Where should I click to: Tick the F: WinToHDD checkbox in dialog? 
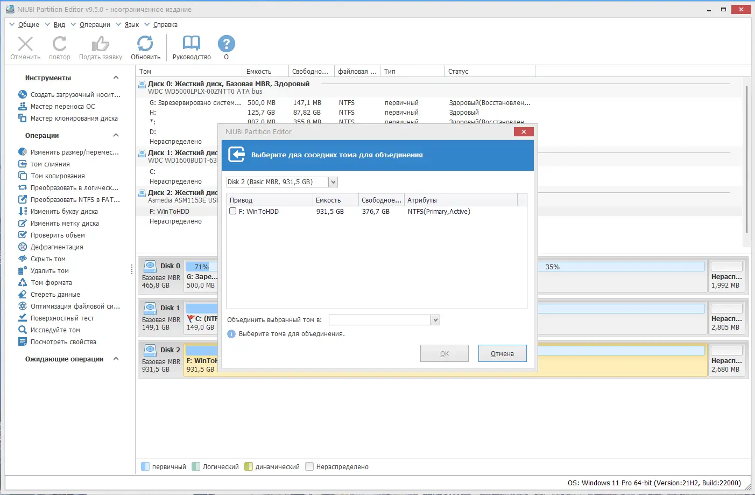pos(233,211)
